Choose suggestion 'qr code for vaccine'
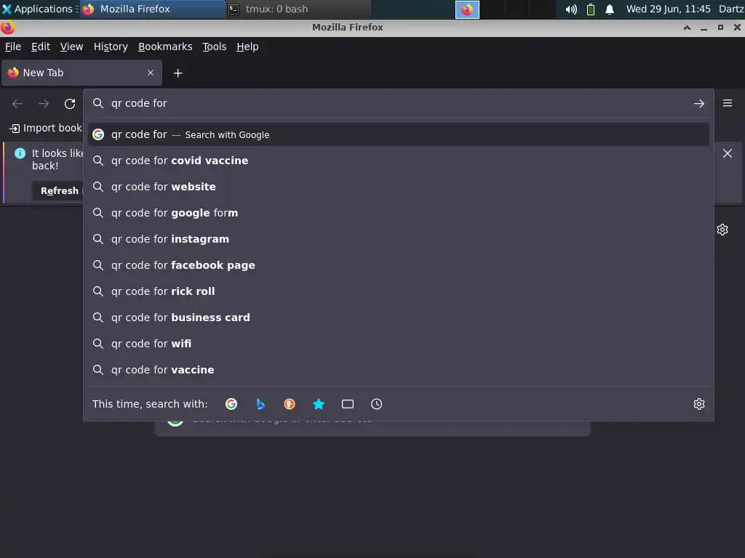Viewport: 745px width, 558px height. (398, 369)
